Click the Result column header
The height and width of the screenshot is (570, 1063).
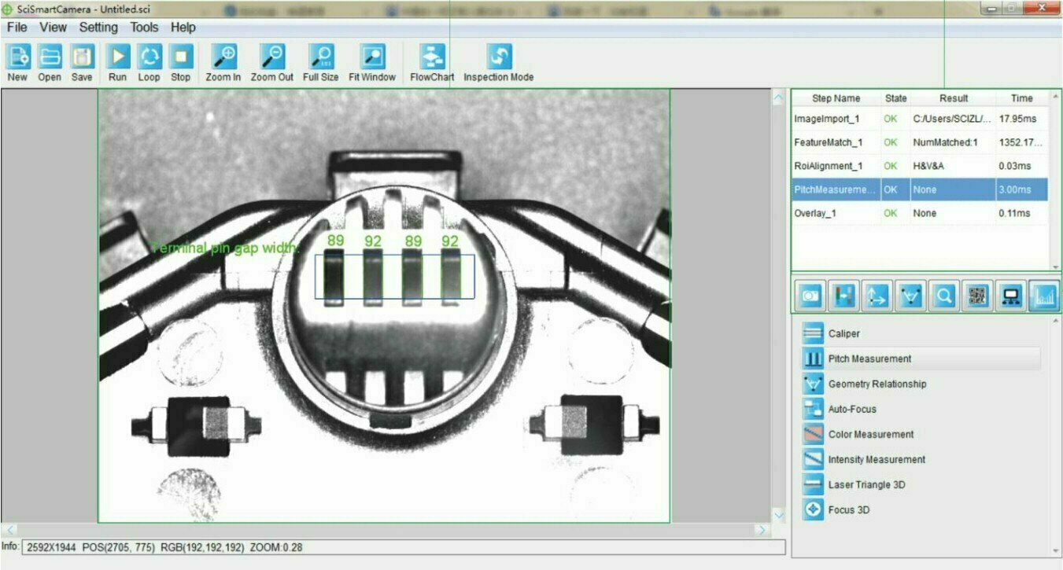coord(953,98)
